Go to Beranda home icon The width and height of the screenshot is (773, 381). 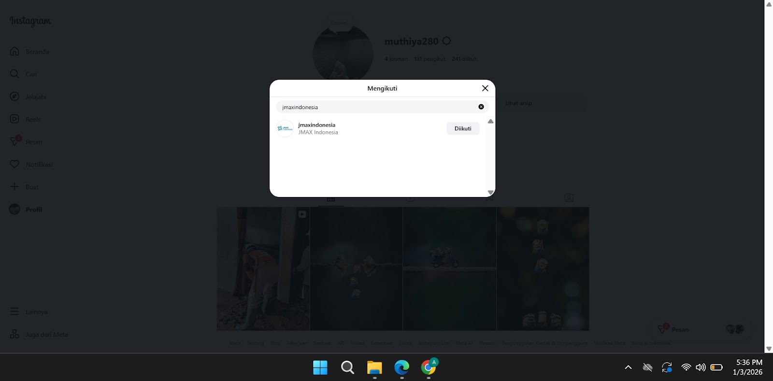pos(15,52)
